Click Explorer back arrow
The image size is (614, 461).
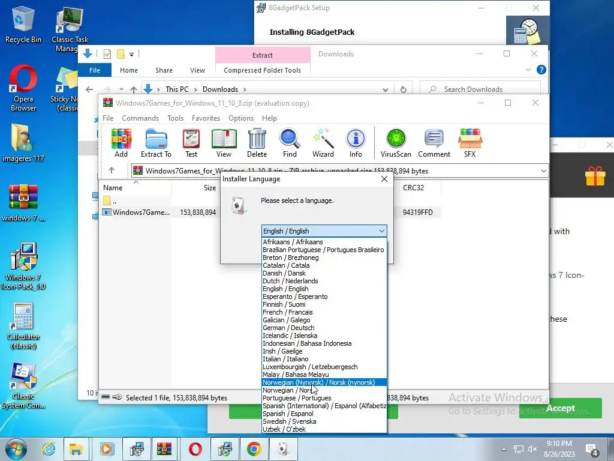89,89
